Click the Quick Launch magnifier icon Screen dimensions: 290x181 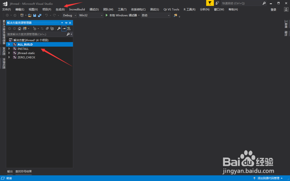(x=264, y=3)
